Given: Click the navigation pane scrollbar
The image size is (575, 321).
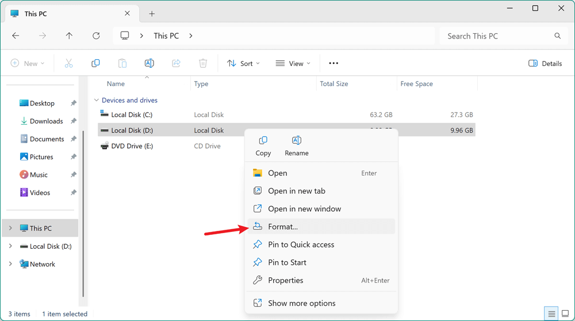Looking at the screenshot, I should click(83, 214).
